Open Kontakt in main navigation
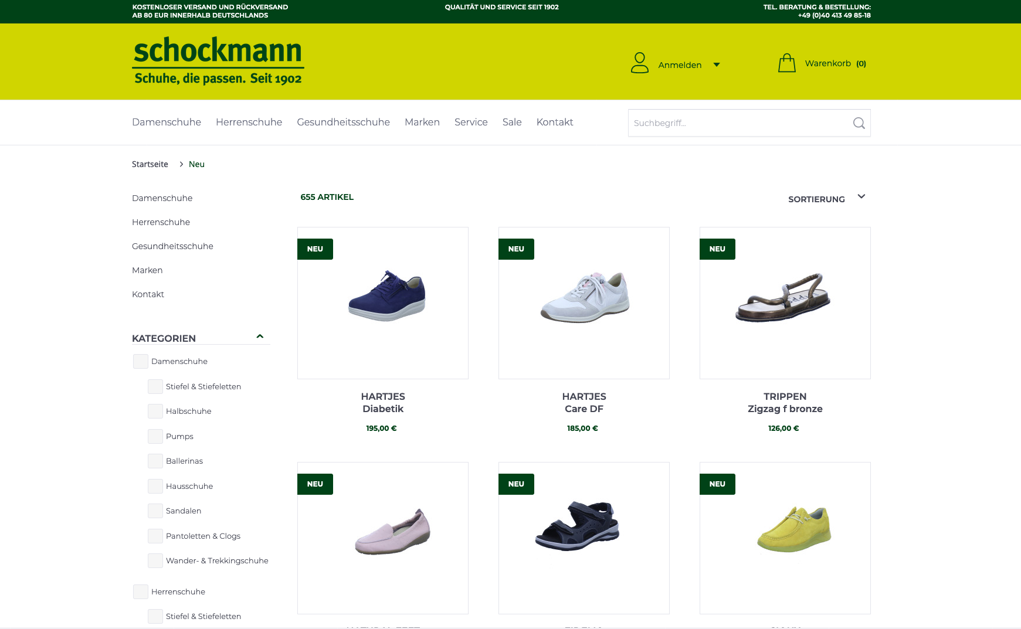1021x629 pixels. click(x=555, y=122)
